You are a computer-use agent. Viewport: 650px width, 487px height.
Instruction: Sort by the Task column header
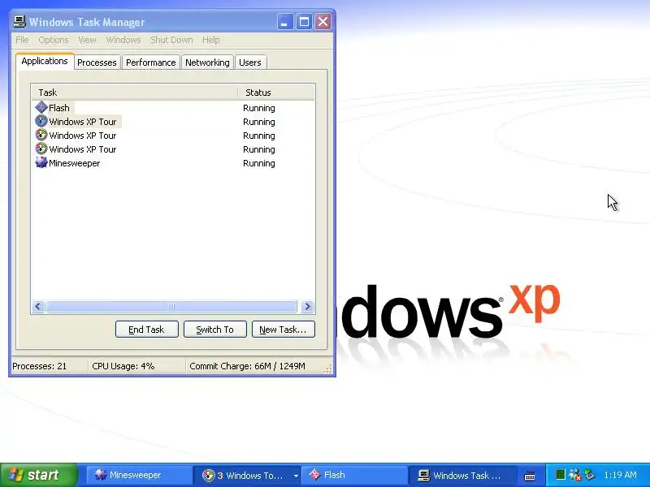click(134, 93)
